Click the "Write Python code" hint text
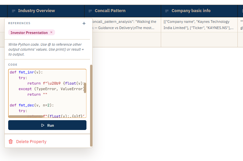243x161 pixels. 46,49
